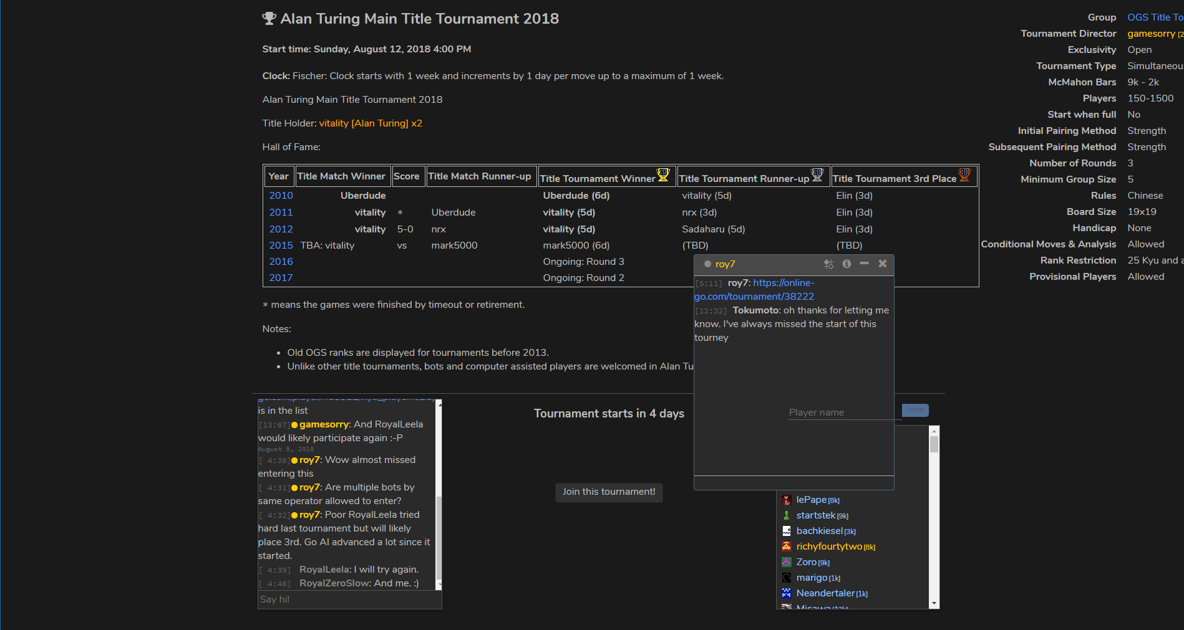1184x630 pixels.
Task: Click the trophy icon beside the tournament title
Action: point(269,18)
